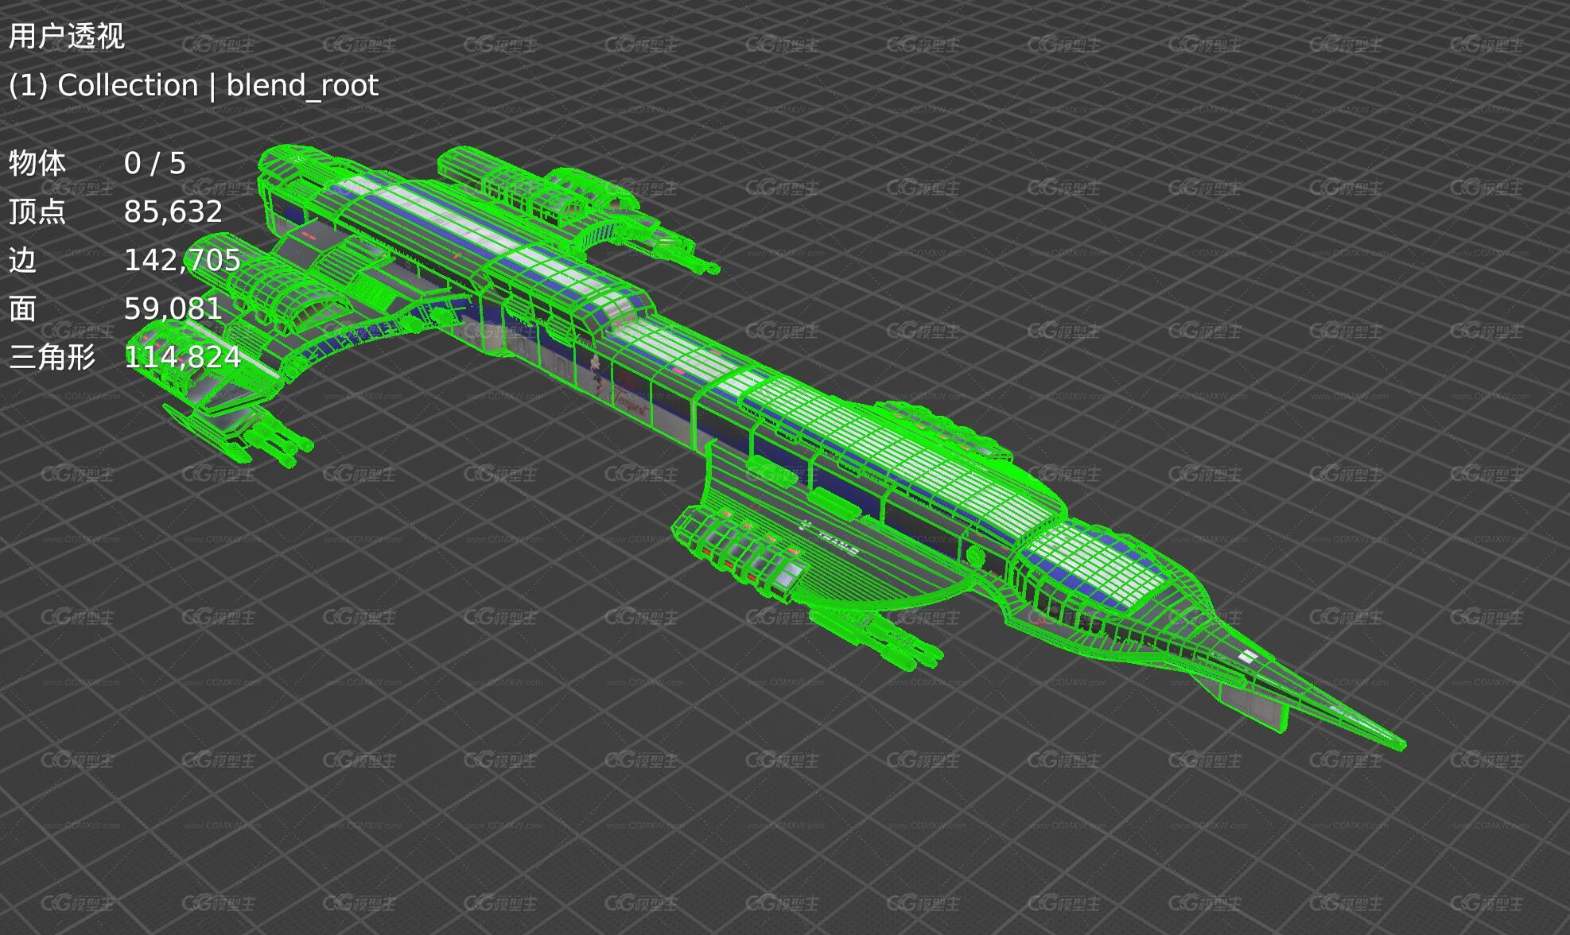Screen dimensions: 1570x935
Task: Click the '用户透视' view label
Action: (67, 36)
